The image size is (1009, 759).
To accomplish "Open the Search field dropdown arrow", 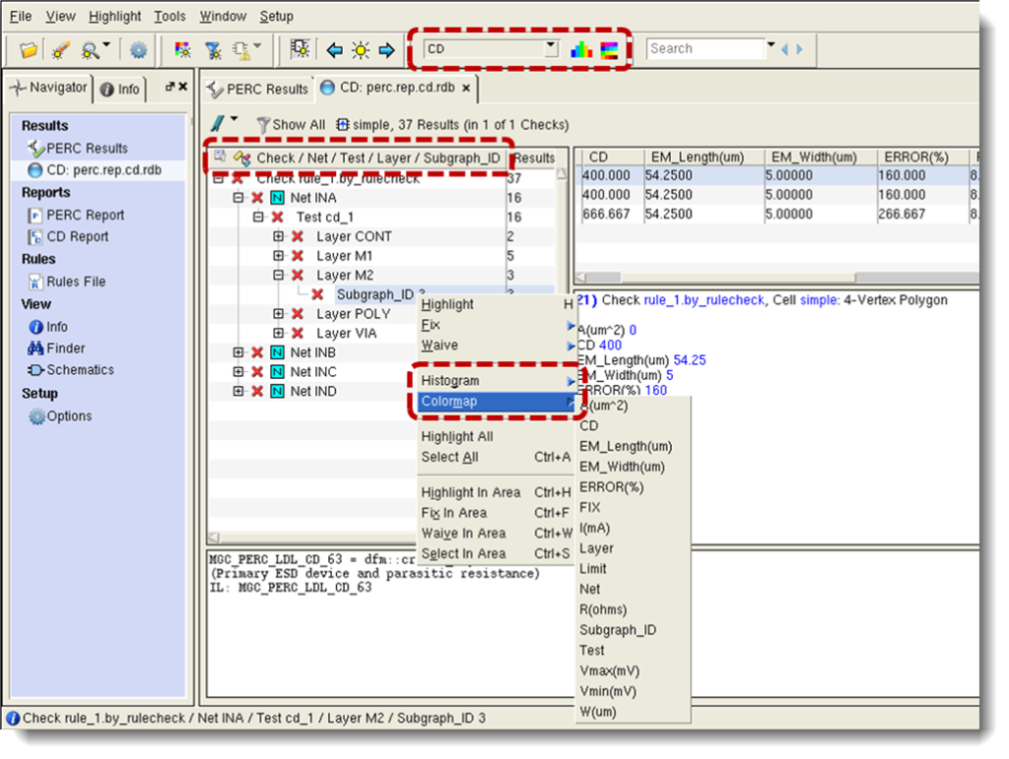I will click(x=771, y=45).
